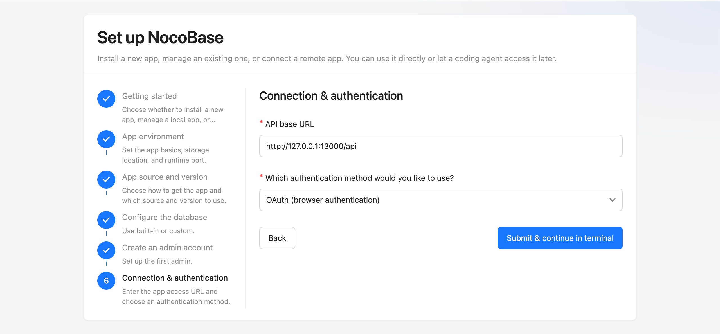The width and height of the screenshot is (720, 334).
Task: Click the 'Which authentication method' label
Action: (x=359, y=178)
